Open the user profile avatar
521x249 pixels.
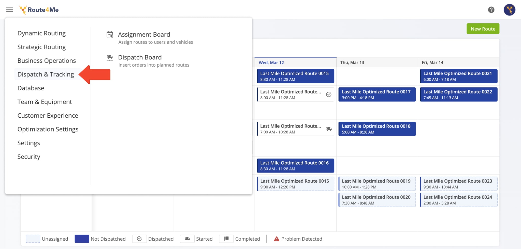[510, 10]
